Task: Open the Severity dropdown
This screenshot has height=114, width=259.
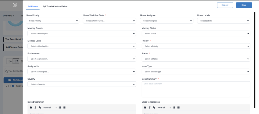Action: pyautogui.click(x=82, y=84)
